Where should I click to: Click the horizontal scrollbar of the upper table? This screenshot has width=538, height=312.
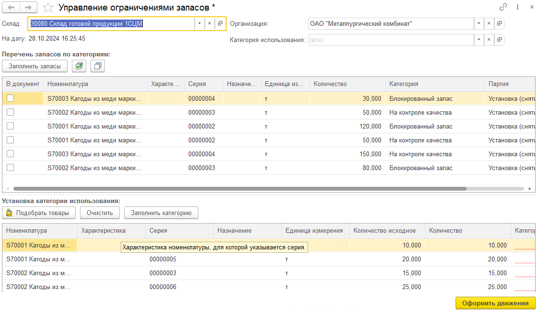pyautogui.click(x=240, y=189)
